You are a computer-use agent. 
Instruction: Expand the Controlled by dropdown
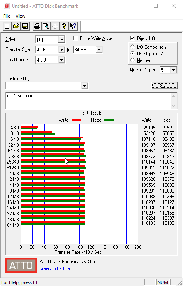(x=84, y=86)
